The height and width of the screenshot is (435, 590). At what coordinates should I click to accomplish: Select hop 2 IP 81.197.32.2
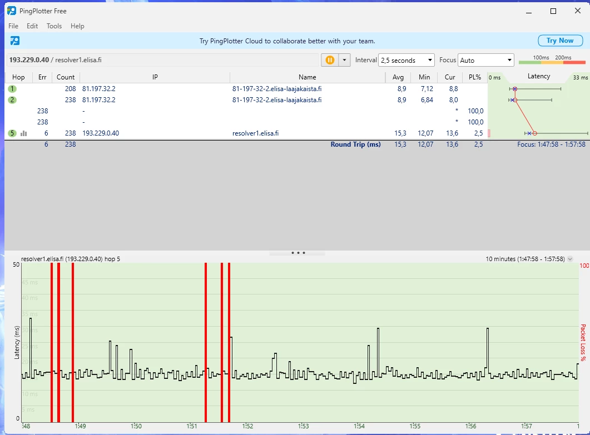point(98,100)
